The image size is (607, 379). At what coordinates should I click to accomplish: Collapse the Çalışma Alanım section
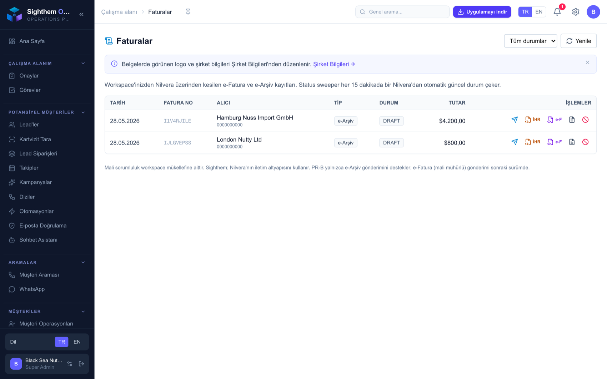pos(83,64)
